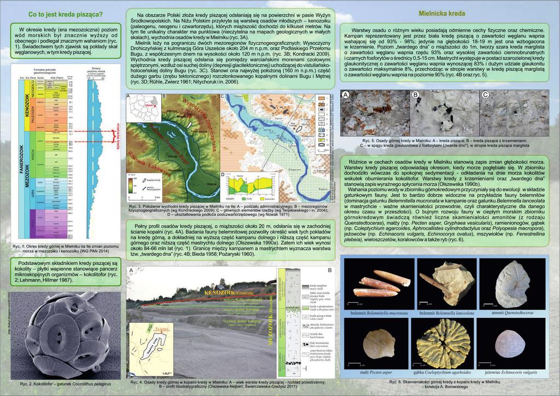Open quarry wall photograph A of Ryc. 4
This screenshot has width=560, height=396.
coord(201,322)
